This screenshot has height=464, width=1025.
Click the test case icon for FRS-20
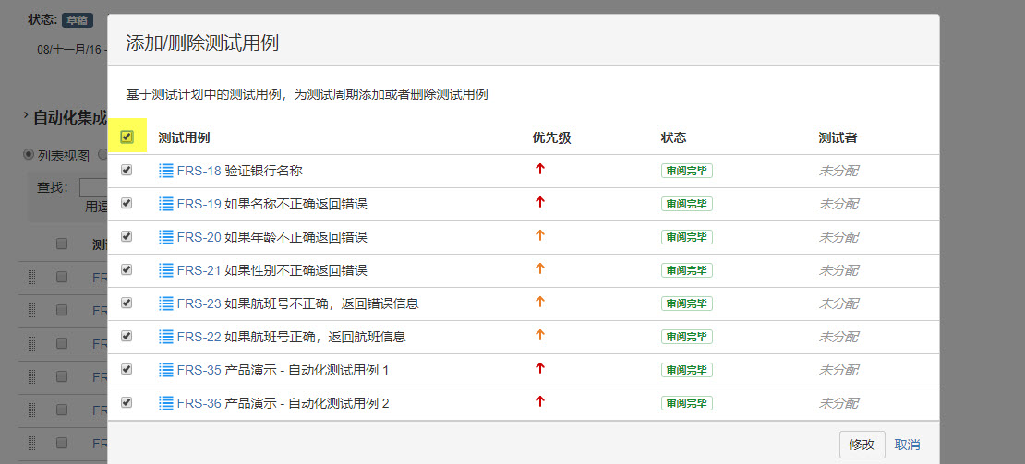click(x=166, y=237)
